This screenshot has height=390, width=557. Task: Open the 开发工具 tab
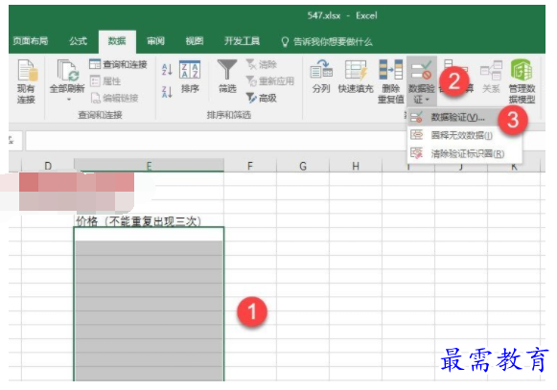point(242,41)
